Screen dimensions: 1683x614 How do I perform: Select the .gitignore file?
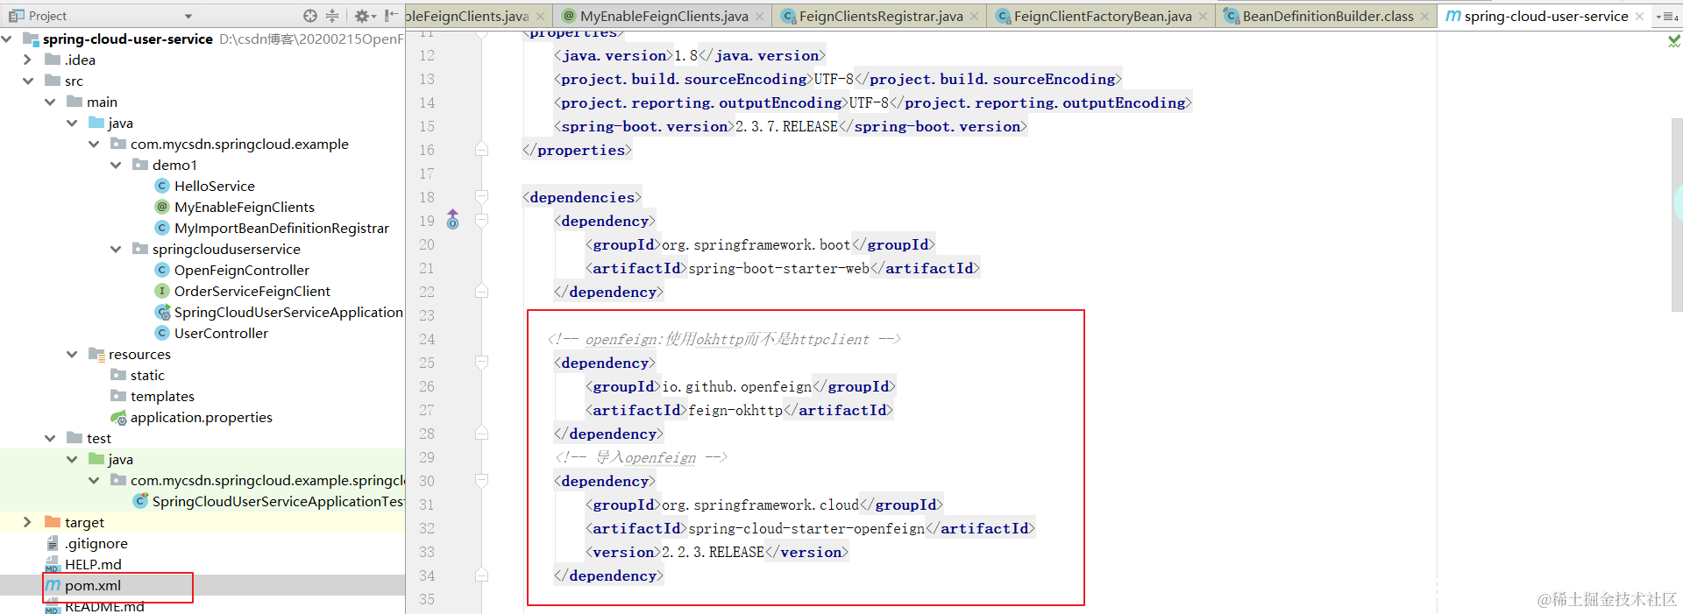[96, 543]
